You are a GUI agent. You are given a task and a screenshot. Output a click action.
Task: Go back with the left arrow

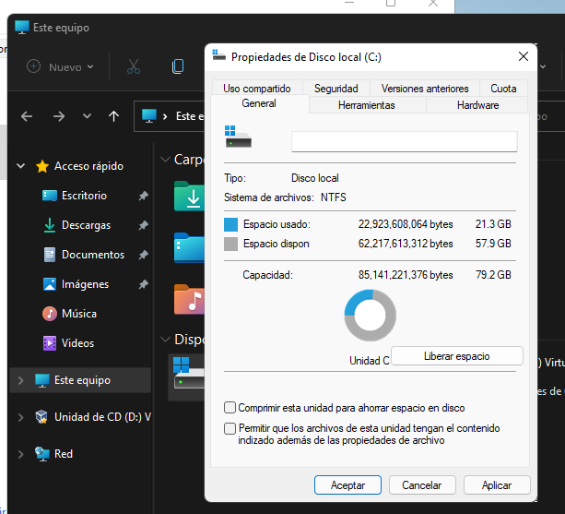coord(27,116)
